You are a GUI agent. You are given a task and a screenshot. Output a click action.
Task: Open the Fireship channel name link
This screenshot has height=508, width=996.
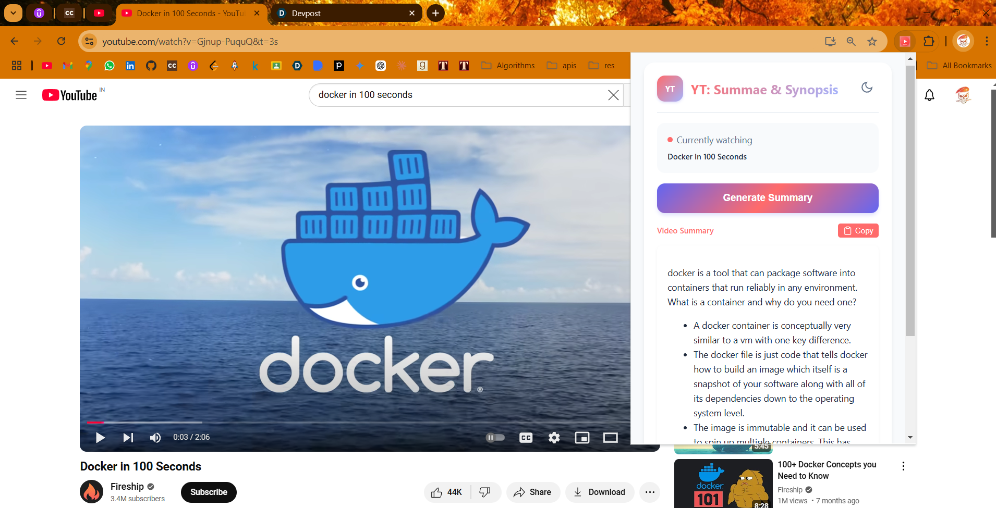point(127,487)
